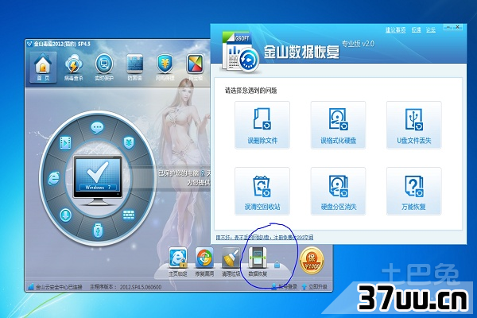Select the 误删除文件 deleted-file recovery option
Image resolution: width=477 pixels, height=318 pixels.
click(x=262, y=125)
